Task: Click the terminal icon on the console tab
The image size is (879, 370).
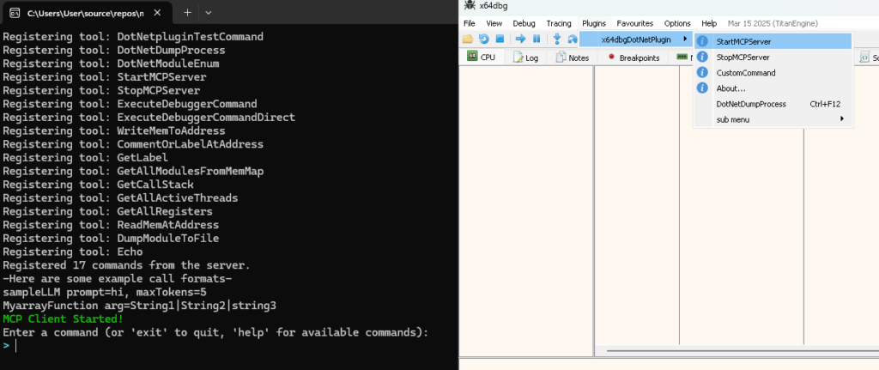Action: (15, 12)
